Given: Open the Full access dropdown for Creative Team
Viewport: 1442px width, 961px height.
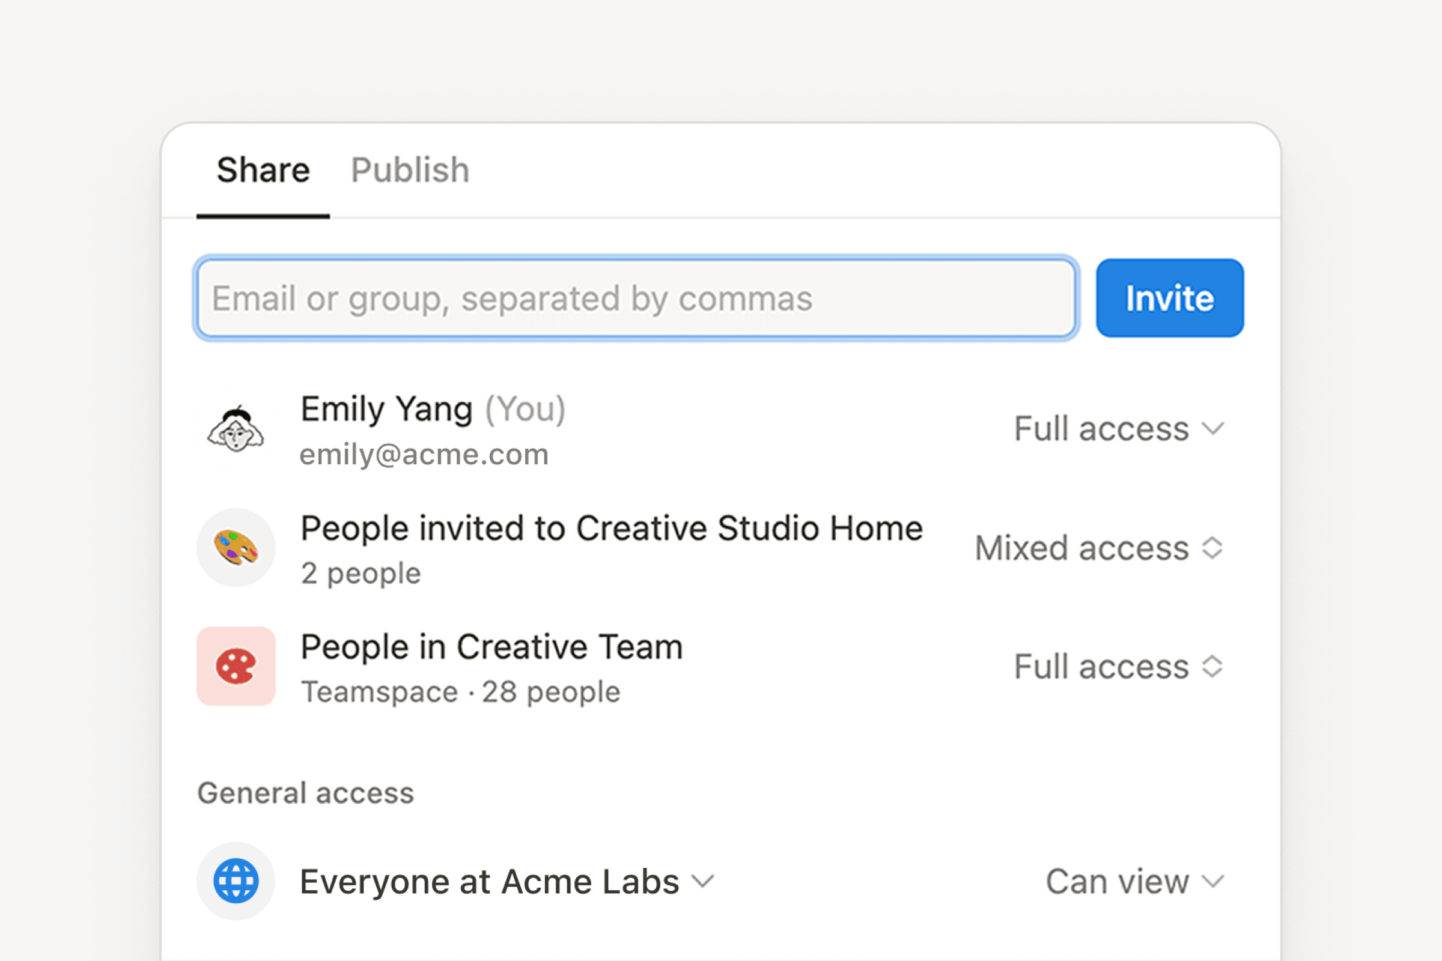Looking at the screenshot, I should tap(1119, 666).
